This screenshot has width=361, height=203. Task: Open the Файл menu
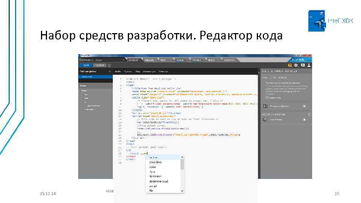118,71
